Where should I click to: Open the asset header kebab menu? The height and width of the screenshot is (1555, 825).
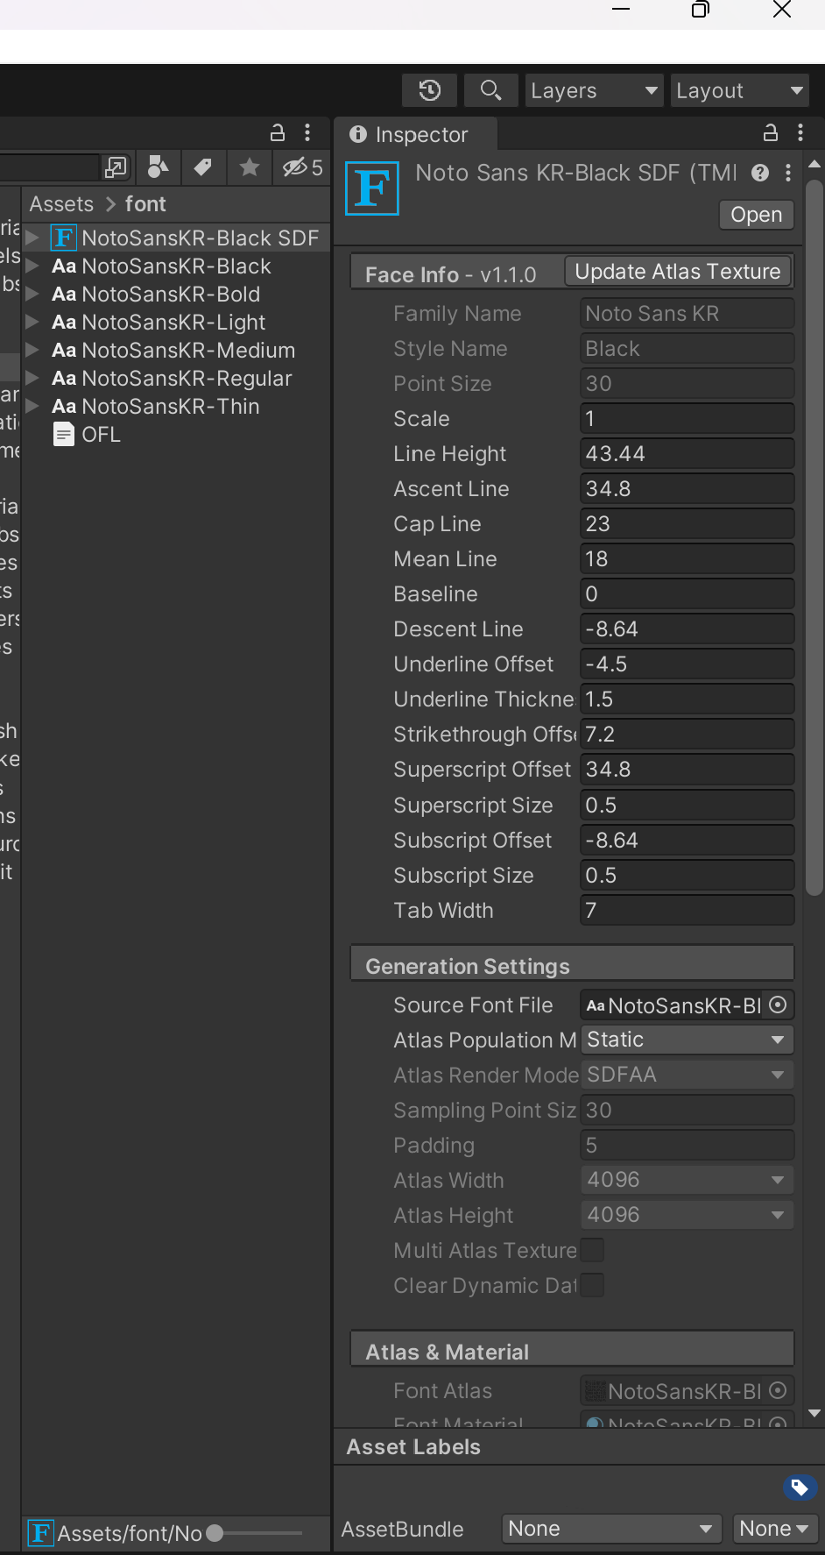788,173
